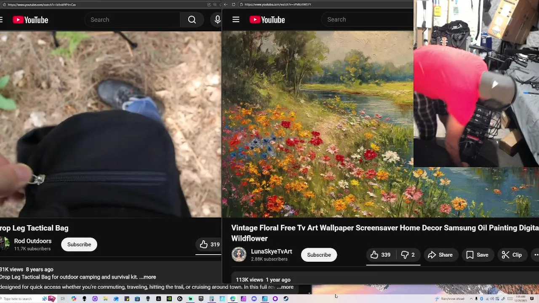This screenshot has width=539, height=303.
Task: Click the Bluetooth tray icon
Action: pos(481,299)
